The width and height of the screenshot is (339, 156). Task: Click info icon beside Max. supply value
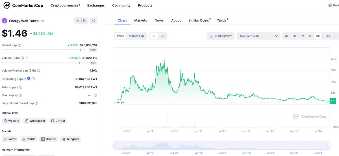tap(95, 95)
